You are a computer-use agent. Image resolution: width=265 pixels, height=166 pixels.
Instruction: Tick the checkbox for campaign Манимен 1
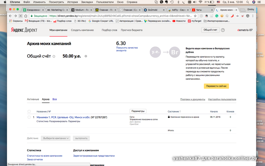point(29,117)
